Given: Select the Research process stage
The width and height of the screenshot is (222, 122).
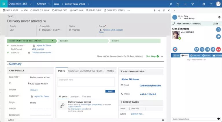Looking at the screenshot, I should tap(83, 41).
